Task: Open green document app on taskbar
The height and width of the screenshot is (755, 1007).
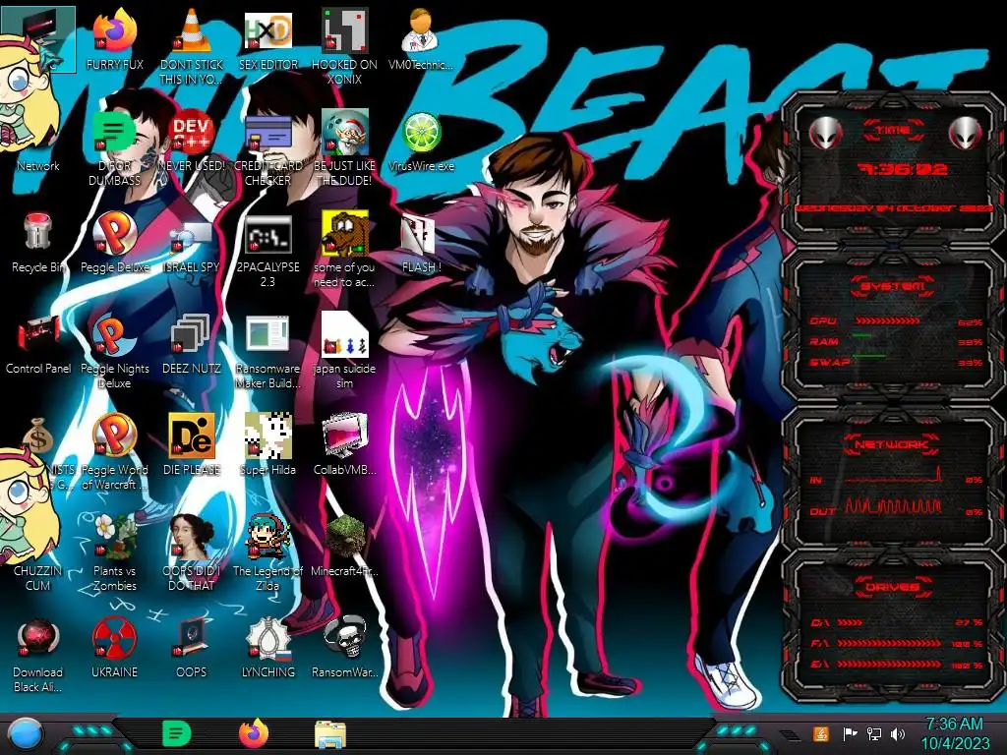Action: pyautogui.click(x=177, y=733)
